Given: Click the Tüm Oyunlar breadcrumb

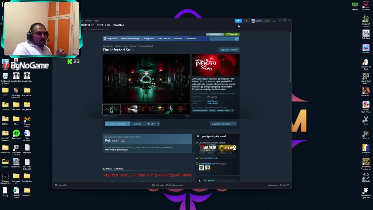Looking at the screenshot, I should 108,46.
